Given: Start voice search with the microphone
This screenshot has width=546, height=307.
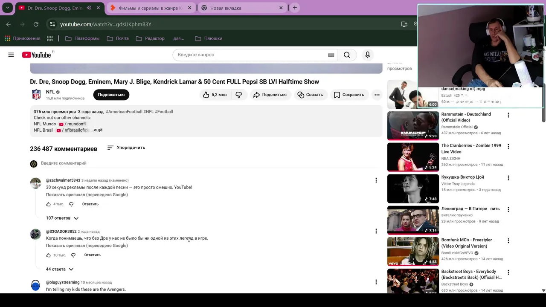Looking at the screenshot, I should pos(368,55).
